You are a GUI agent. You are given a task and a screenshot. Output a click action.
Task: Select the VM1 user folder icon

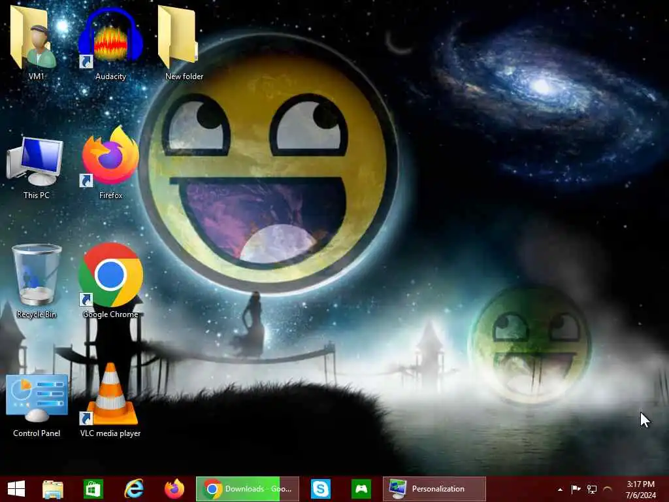pyautogui.click(x=34, y=37)
